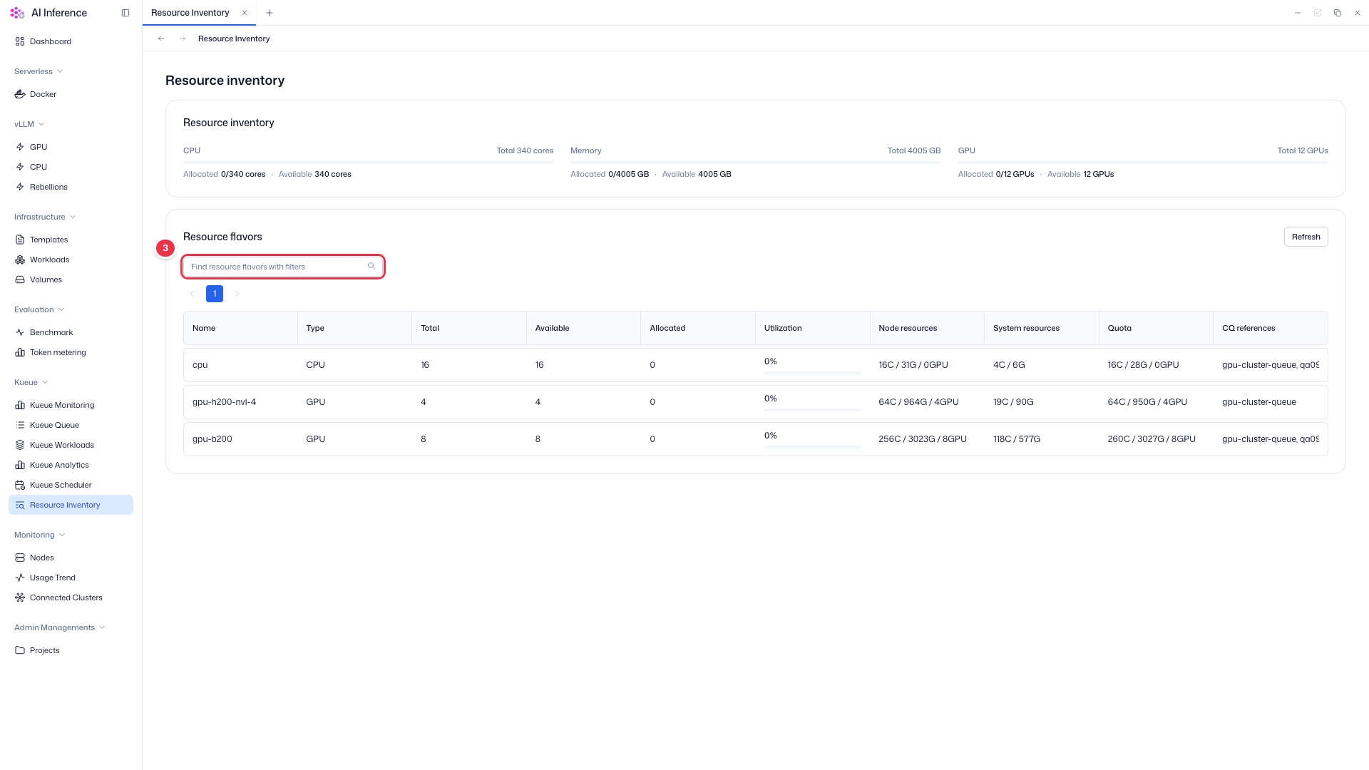
Task: Go to previous page of flavors
Action: 192,294
